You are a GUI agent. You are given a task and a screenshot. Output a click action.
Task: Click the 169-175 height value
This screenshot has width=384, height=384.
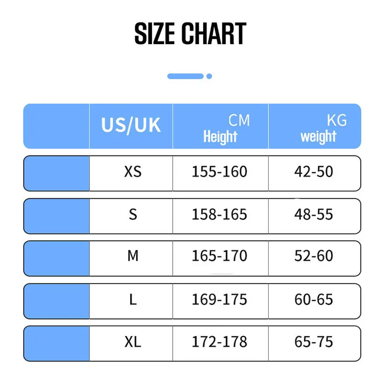219,300
